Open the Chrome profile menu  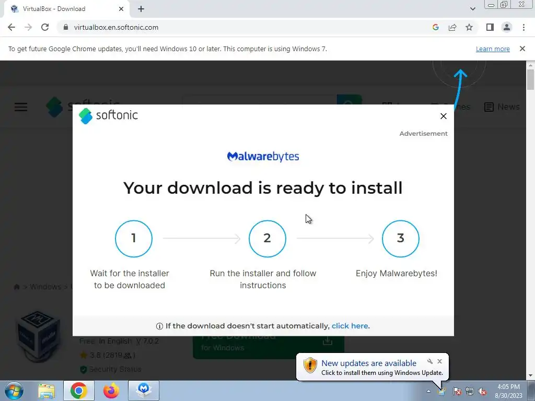pyautogui.click(x=507, y=27)
